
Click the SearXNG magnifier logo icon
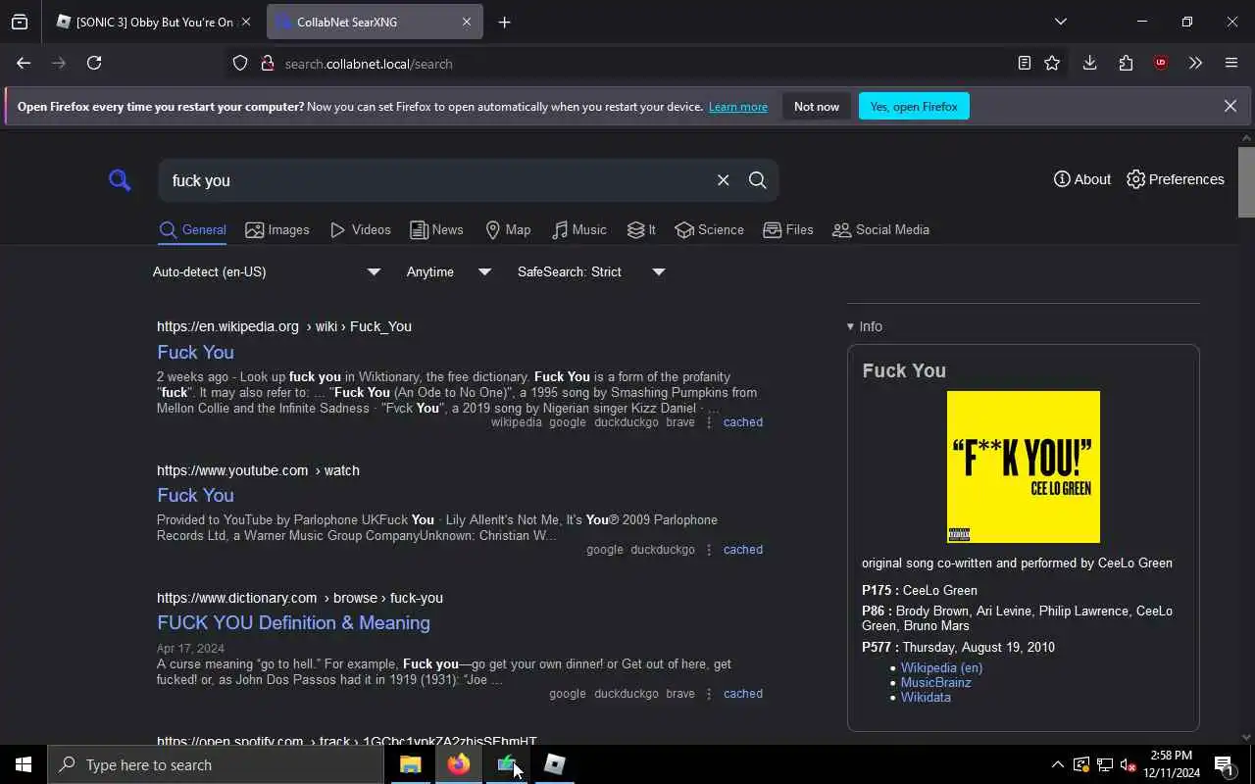[120, 180]
